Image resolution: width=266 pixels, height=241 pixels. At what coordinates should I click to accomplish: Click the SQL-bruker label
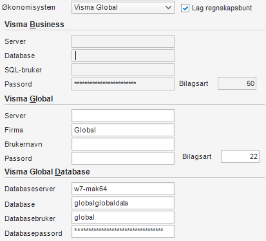coord(23,70)
